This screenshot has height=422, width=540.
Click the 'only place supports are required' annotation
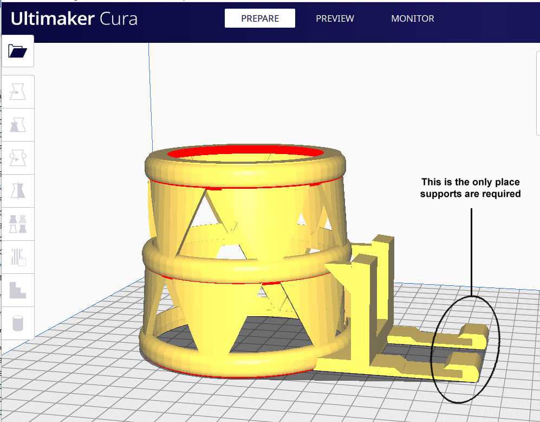[470, 188]
